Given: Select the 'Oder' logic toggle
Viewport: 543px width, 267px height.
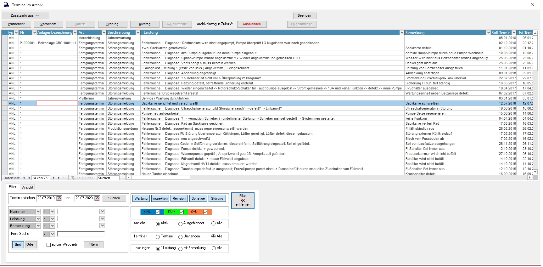Looking at the screenshot, I should pos(31,244).
